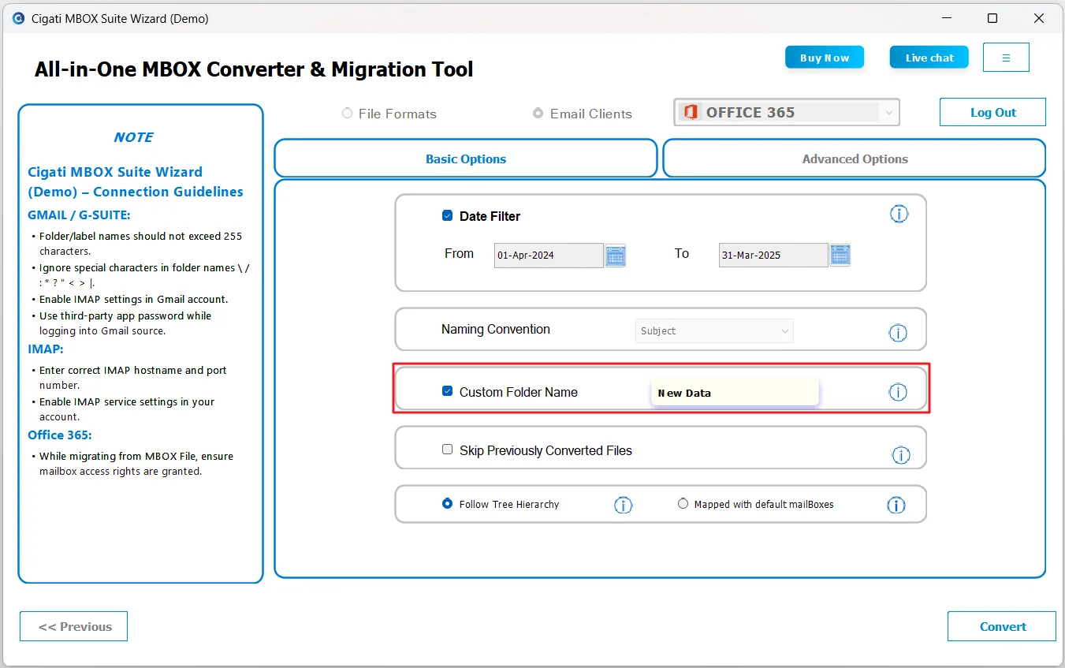The height and width of the screenshot is (668, 1065).
Task: Switch to the Basic Options tab
Action: tap(466, 159)
